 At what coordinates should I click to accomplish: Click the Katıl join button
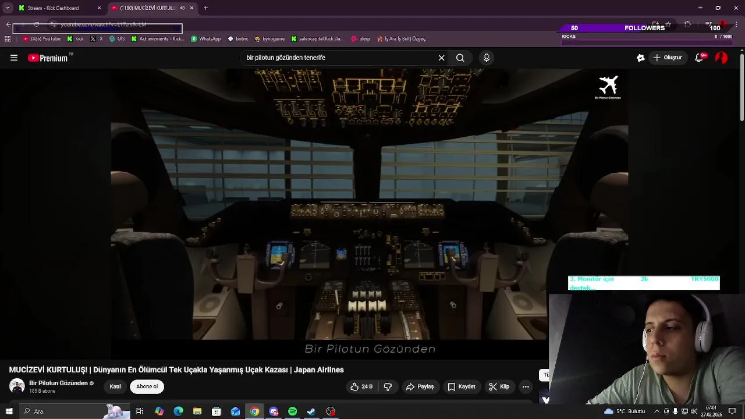[x=115, y=386]
